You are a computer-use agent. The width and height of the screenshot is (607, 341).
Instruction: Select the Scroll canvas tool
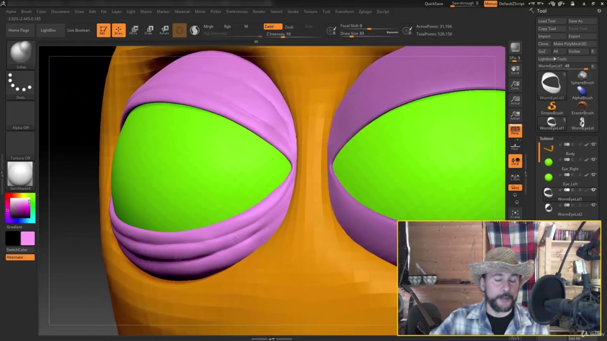point(515,70)
